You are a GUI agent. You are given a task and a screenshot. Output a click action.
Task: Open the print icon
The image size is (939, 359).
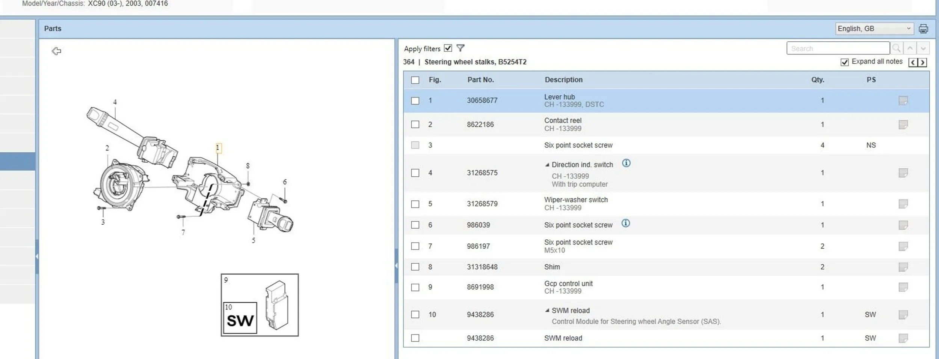924,29
